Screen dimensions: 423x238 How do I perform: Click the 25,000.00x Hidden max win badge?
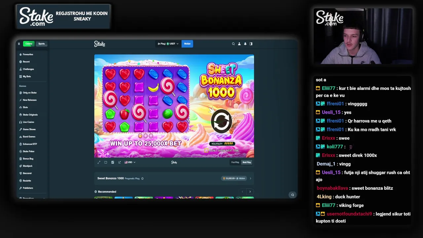coord(234,178)
